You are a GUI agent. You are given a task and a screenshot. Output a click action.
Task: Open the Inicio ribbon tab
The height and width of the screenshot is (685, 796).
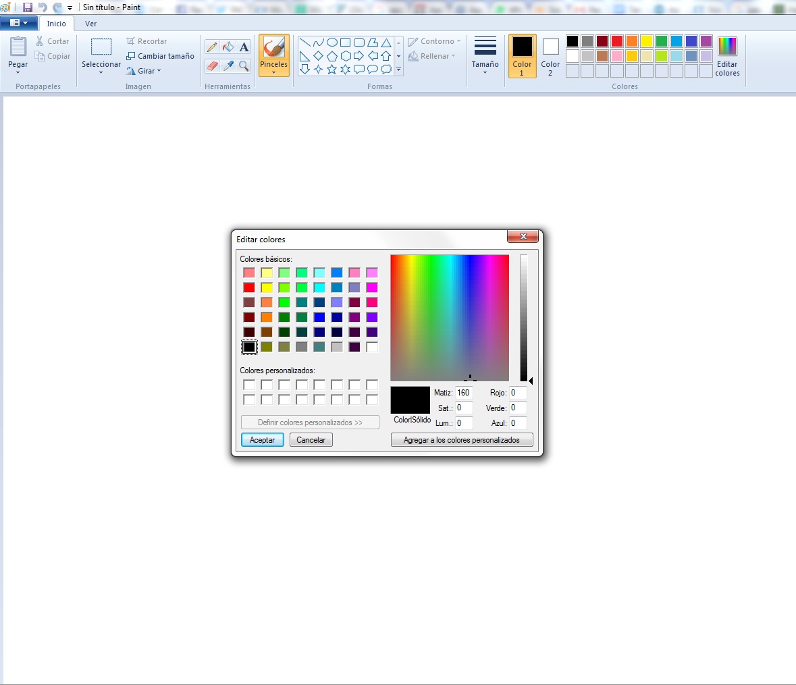pos(57,24)
